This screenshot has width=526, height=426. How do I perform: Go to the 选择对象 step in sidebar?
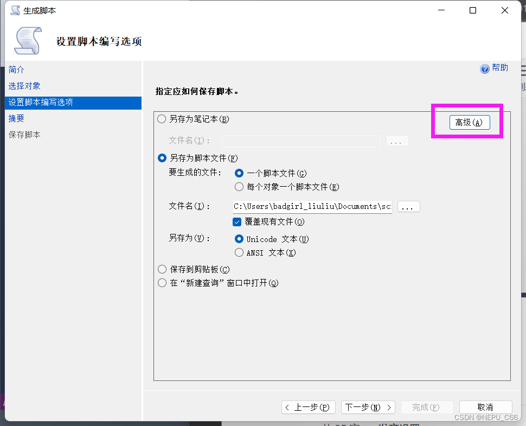pyautogui.click(x=24, y=86)
